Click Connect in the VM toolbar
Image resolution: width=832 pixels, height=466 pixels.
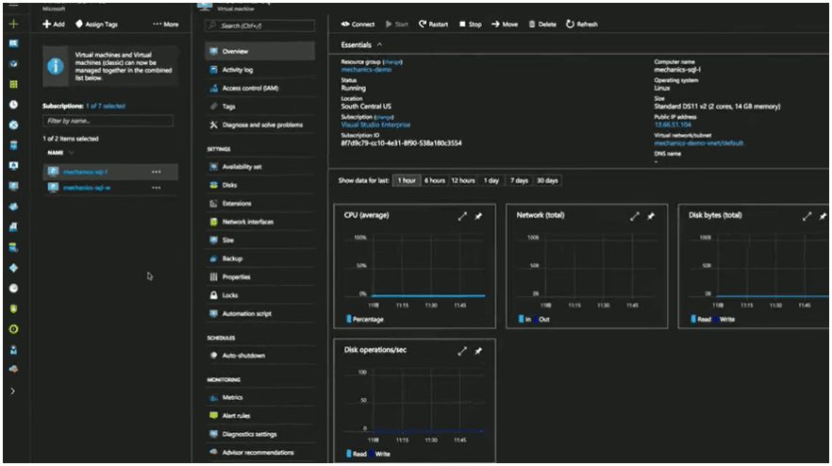point(358,24)
